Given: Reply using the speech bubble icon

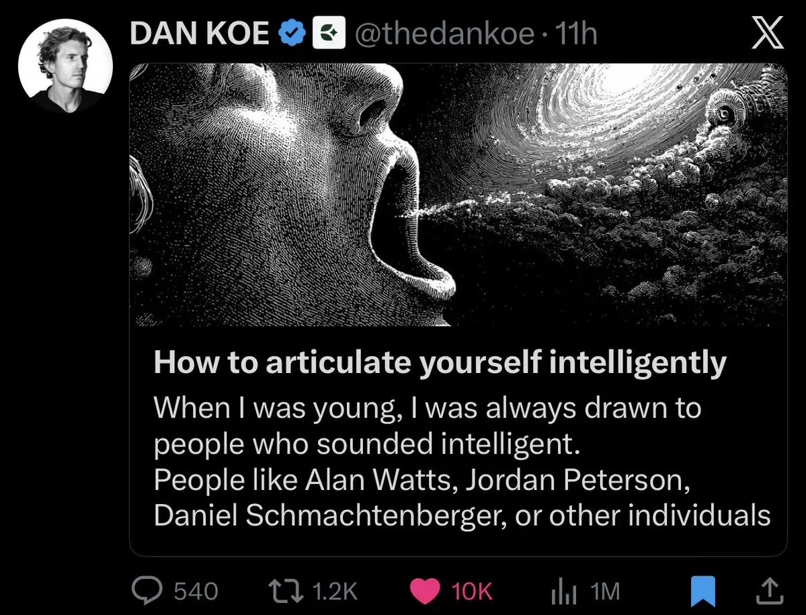Looking at the screenshot, I should (147, 590).
